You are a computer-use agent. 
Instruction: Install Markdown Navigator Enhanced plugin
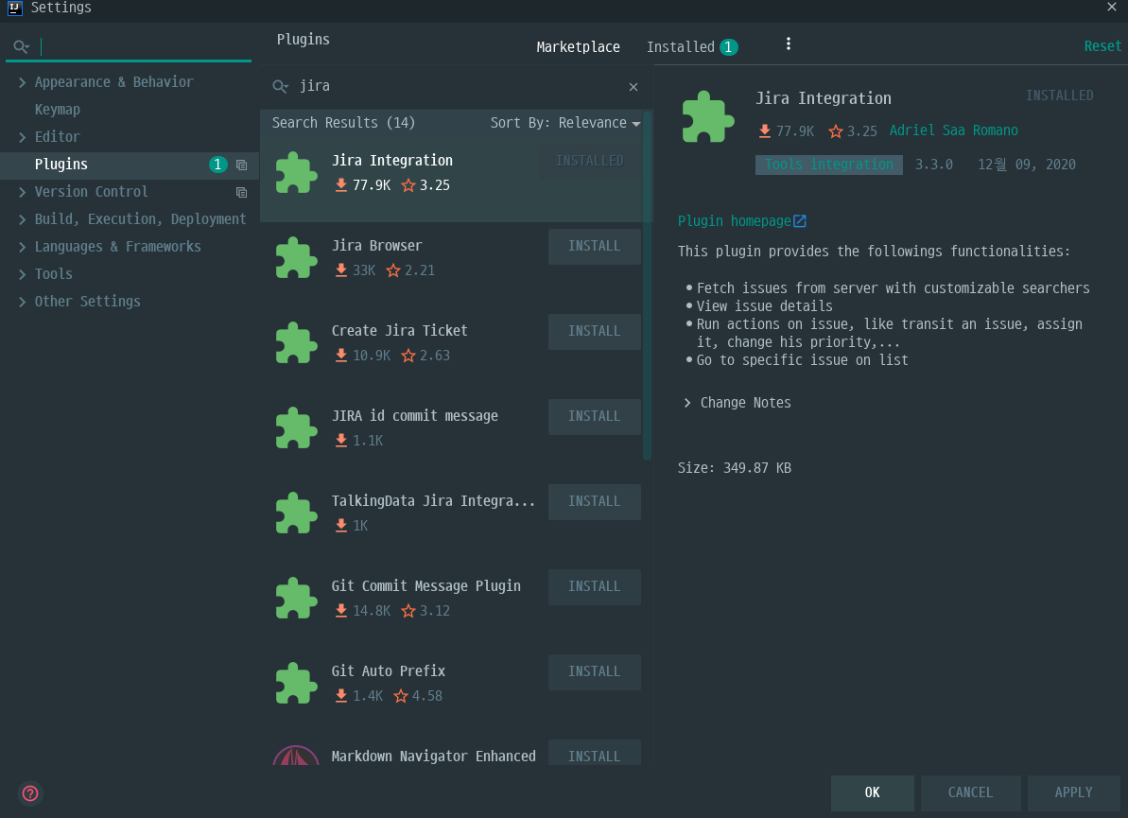click(594, 754)
